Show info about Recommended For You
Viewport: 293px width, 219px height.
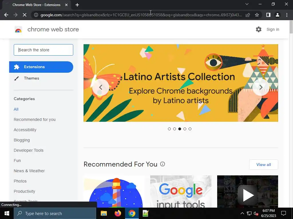click(163, 164)
